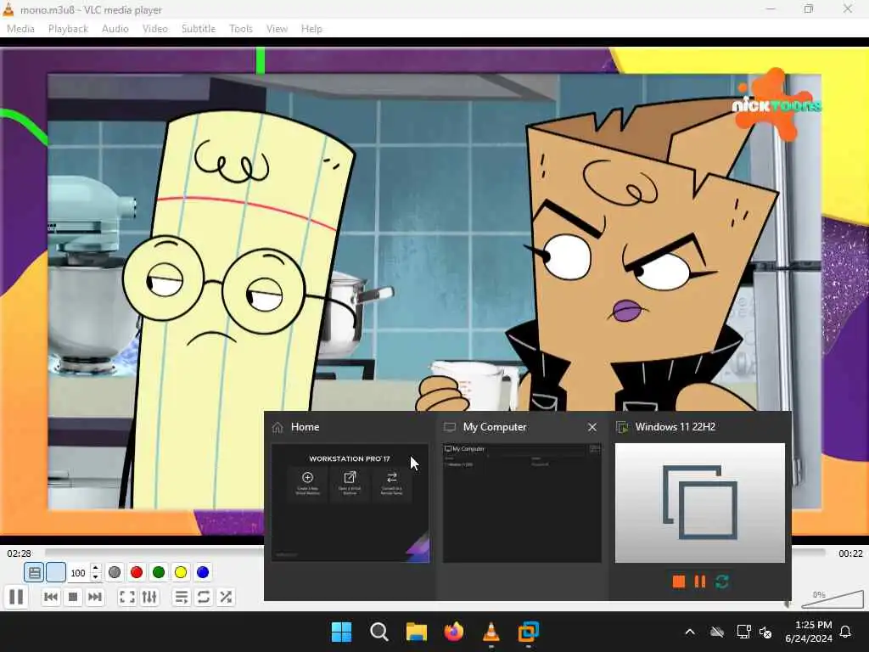Click the VLC cone taskbar icon

491,632
